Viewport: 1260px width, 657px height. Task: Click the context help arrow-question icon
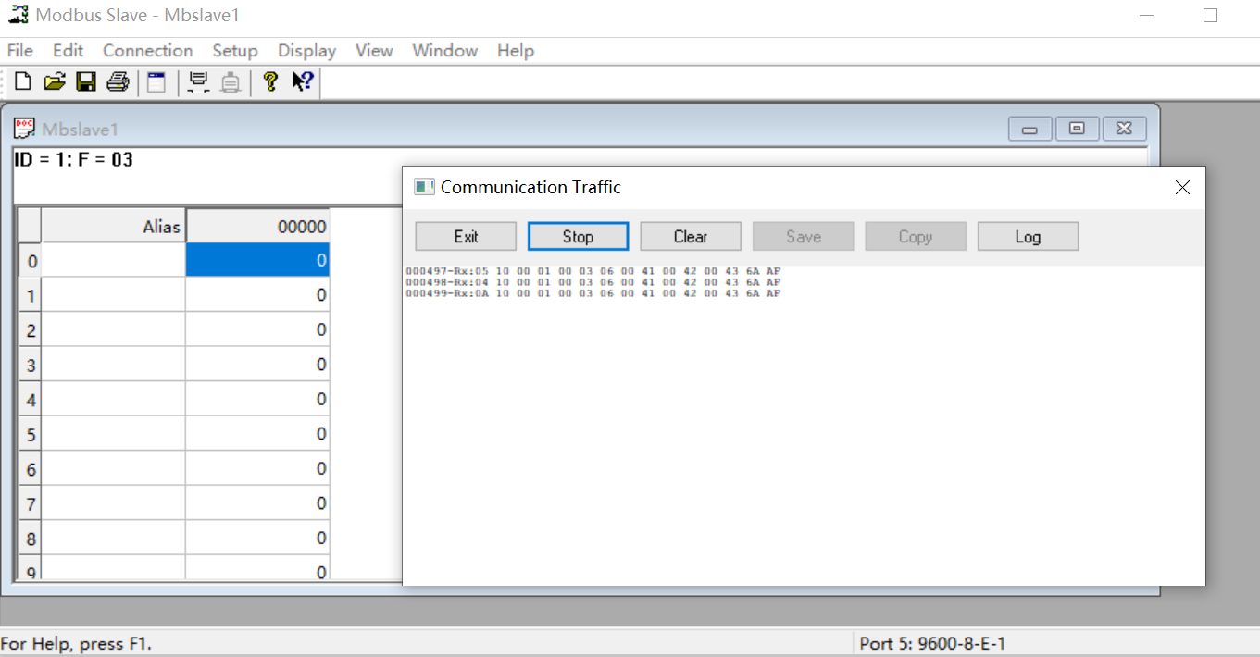[x=303, y=82]
